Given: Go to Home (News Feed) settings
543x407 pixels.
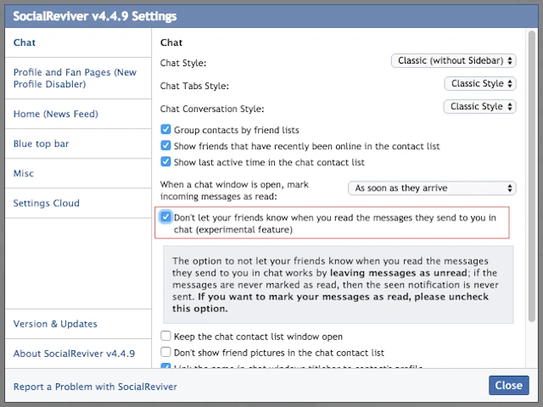Looking at the screenshot, I should (x=56, y=114).
